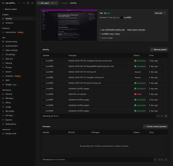Expand the Add files via upload row chevron
This screenshot has height=166, width=173.
click(x=165, y=94)
